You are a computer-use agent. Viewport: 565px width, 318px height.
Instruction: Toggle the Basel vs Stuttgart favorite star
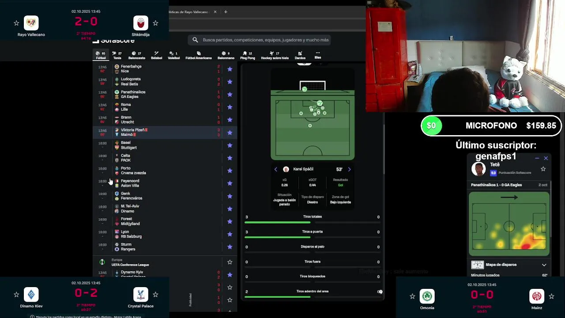click(230, 145)
